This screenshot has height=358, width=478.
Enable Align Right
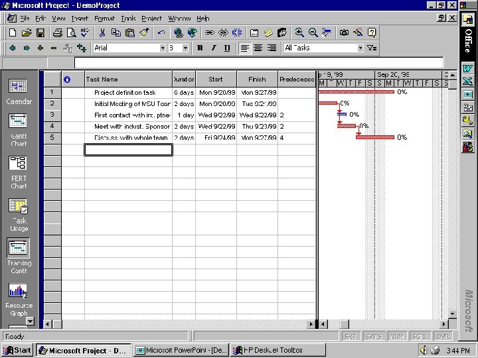[x=272, y=48]
